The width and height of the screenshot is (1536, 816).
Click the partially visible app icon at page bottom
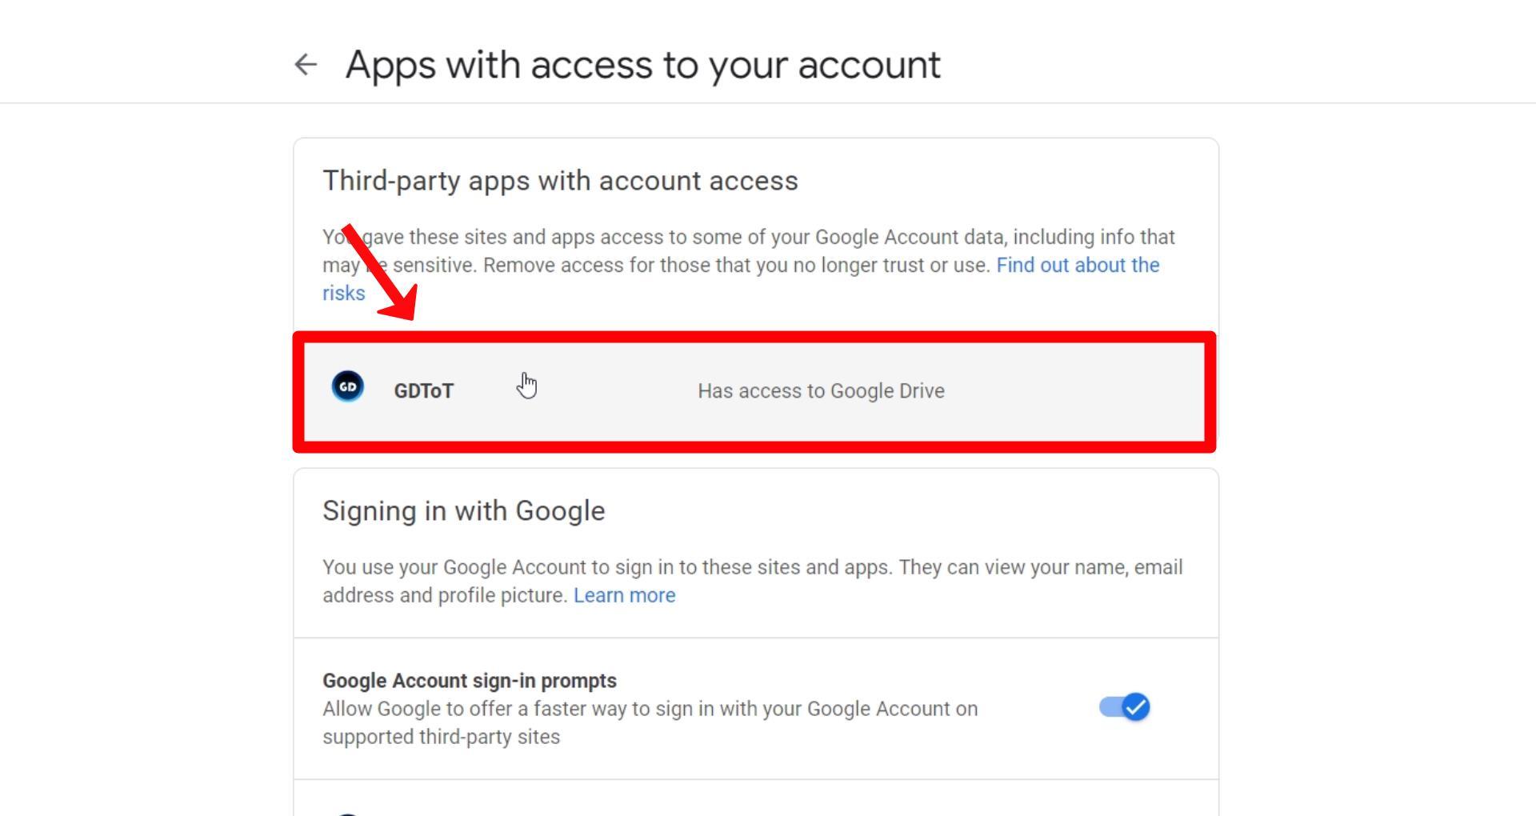click(348, 814)
